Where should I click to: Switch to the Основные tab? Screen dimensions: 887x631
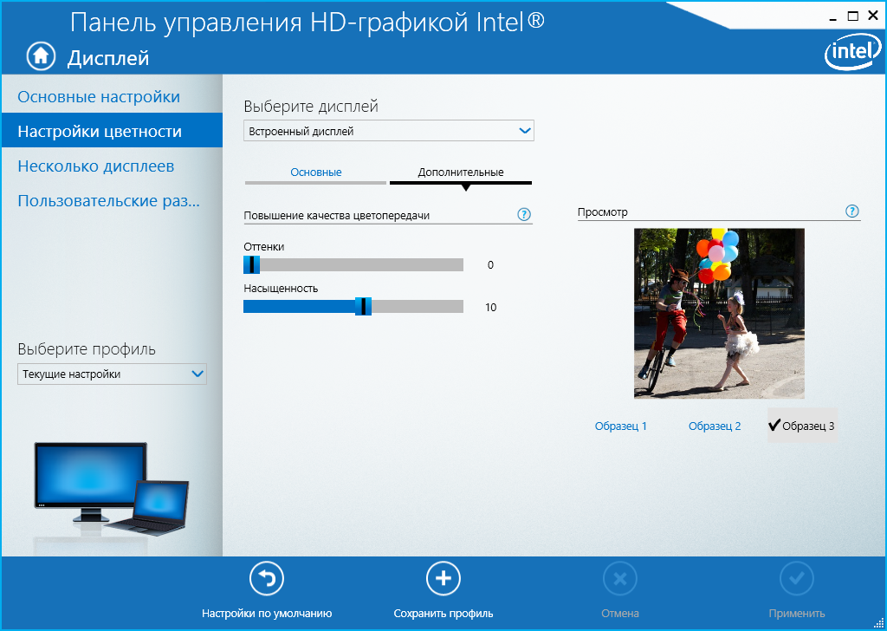[x=315, y=172]
